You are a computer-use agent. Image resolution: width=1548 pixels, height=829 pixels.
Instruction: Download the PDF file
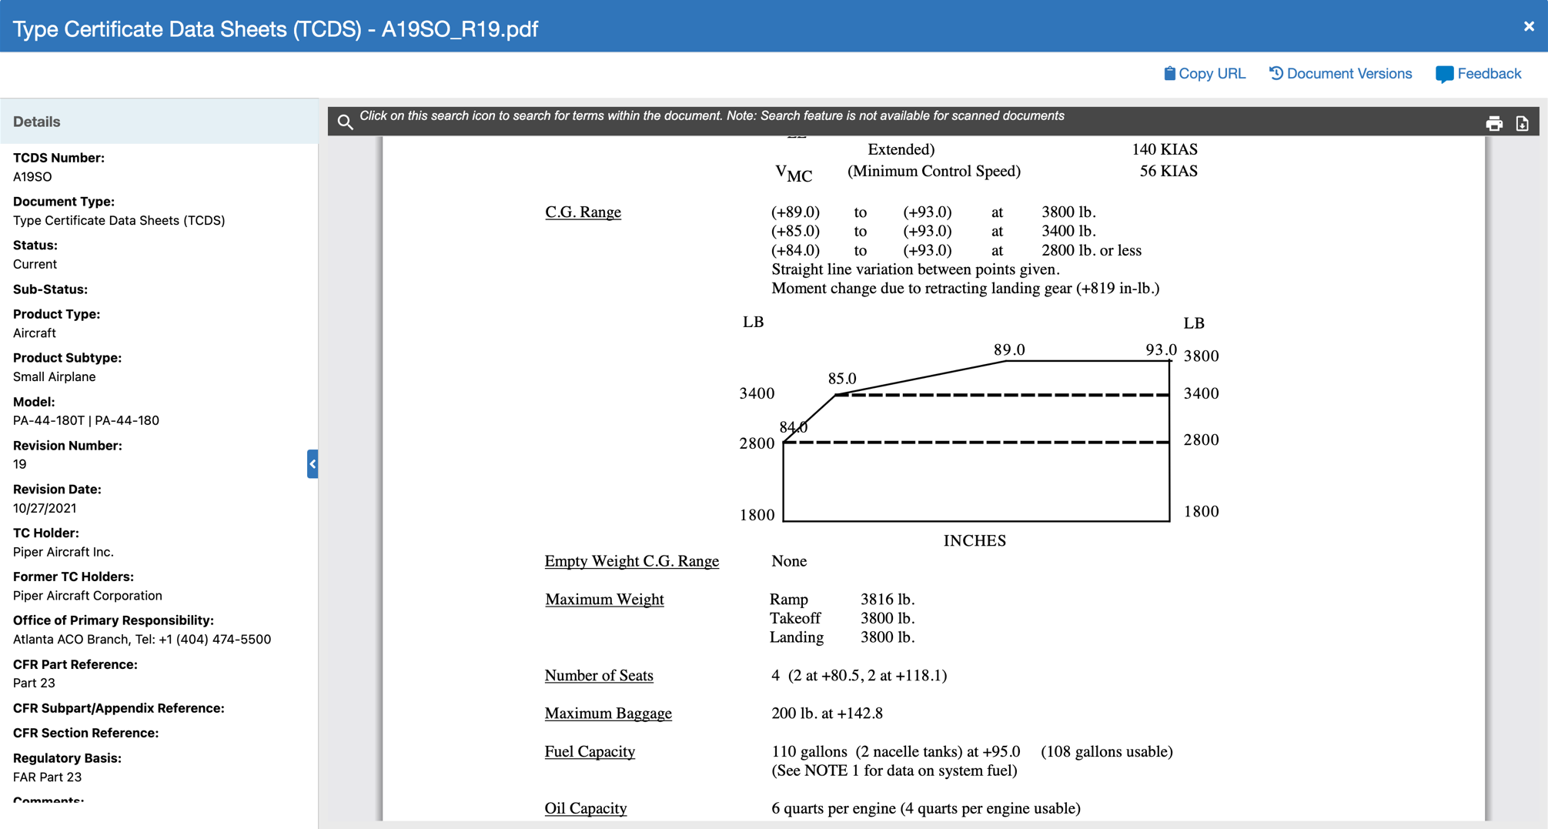coord(1522,123)
